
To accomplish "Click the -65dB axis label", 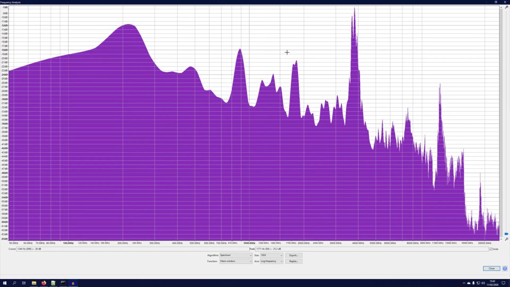I will click(x=5, y=238).
